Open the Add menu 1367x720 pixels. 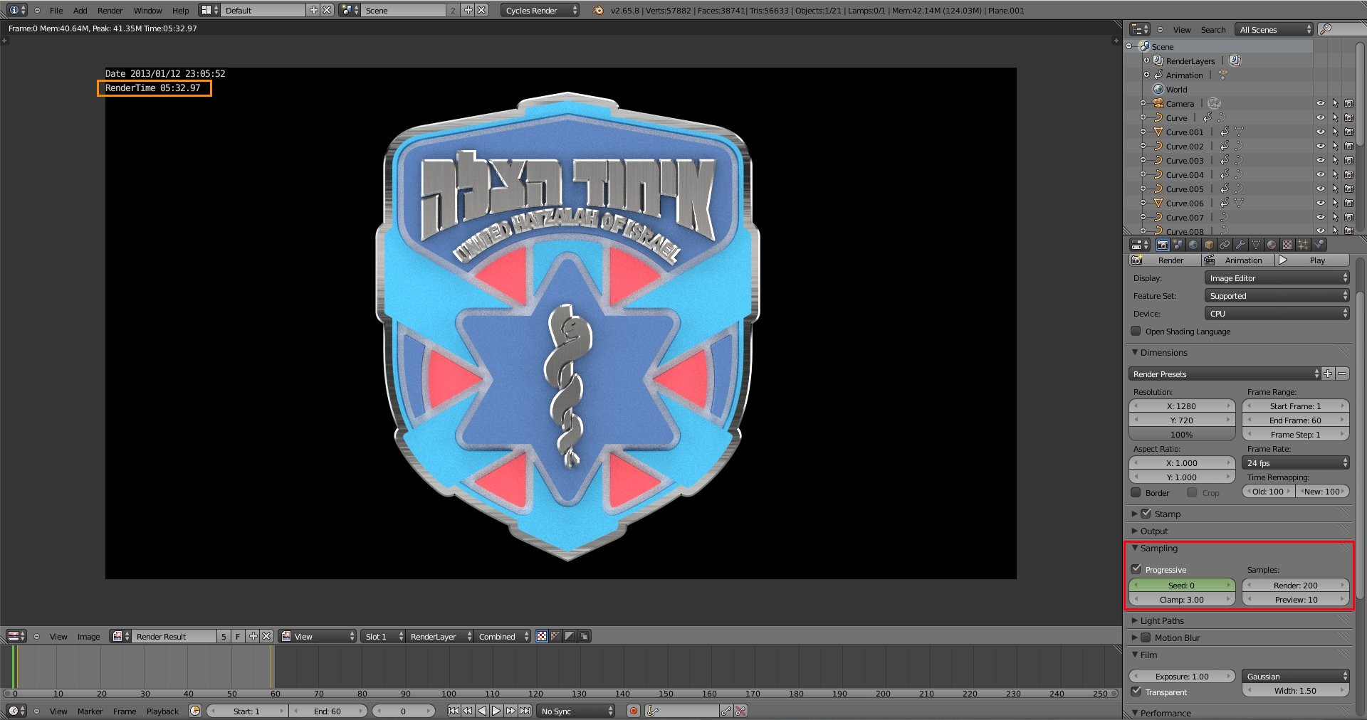point(80,11)
